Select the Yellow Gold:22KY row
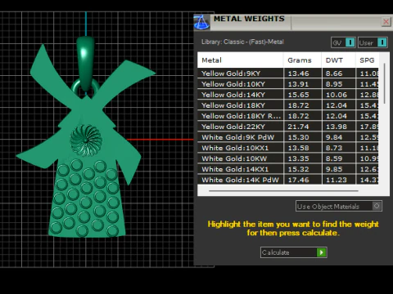This screenshot has height=294, width=393. pos(288,127)
